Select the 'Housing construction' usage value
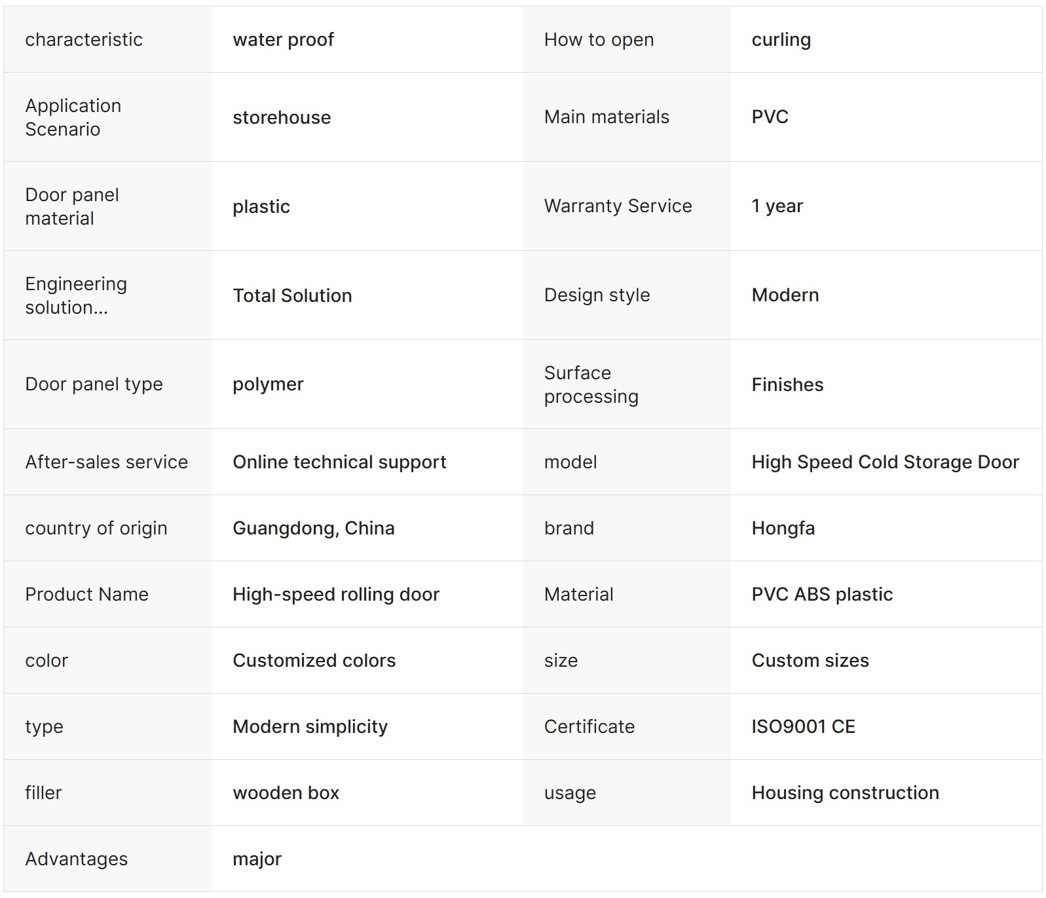 845,793
